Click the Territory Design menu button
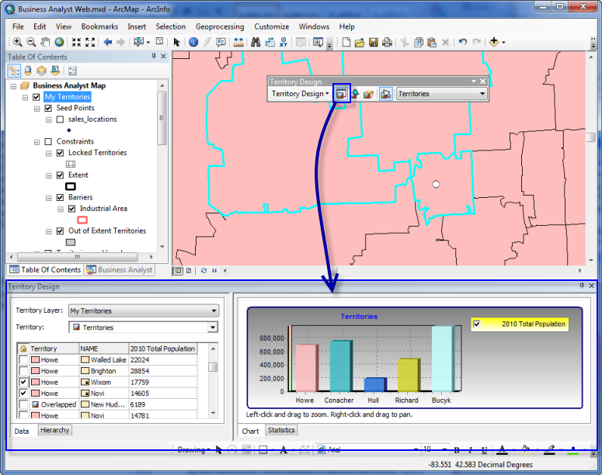 pos(300,94)
